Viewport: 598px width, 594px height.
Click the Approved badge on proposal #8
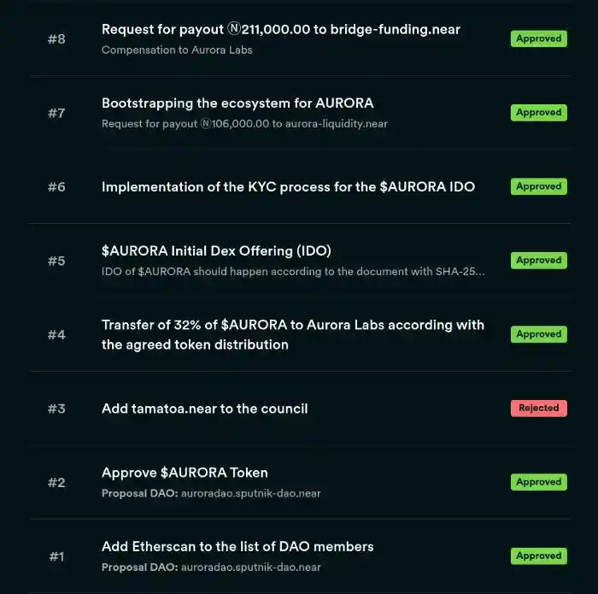pos(538,38)
